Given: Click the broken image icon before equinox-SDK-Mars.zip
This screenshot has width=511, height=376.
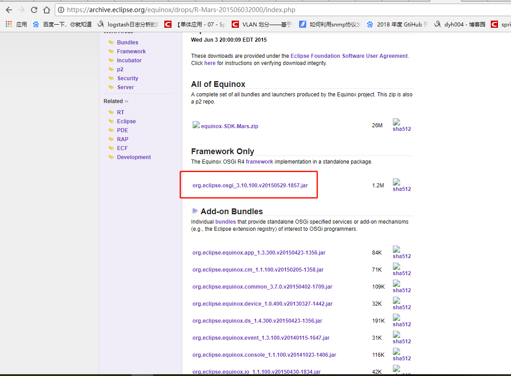Looking at the screenshot, I should [196, 125].
